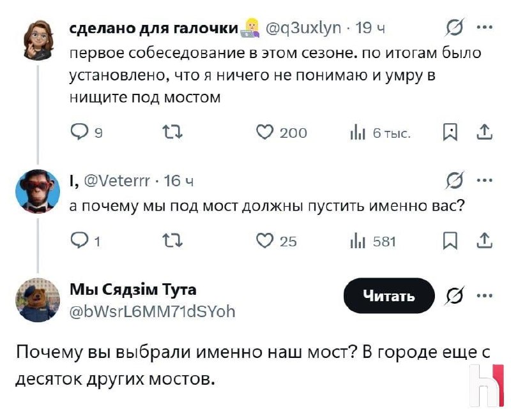511x409 pixels.
Task: Share the @Veterrr reply
Action: point(484,241)
